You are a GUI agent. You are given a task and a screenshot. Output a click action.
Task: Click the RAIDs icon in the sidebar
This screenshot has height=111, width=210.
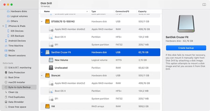pos(6,51)
